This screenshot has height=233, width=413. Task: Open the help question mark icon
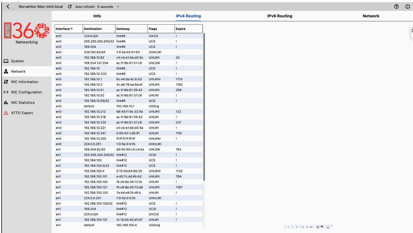[396, 7]
